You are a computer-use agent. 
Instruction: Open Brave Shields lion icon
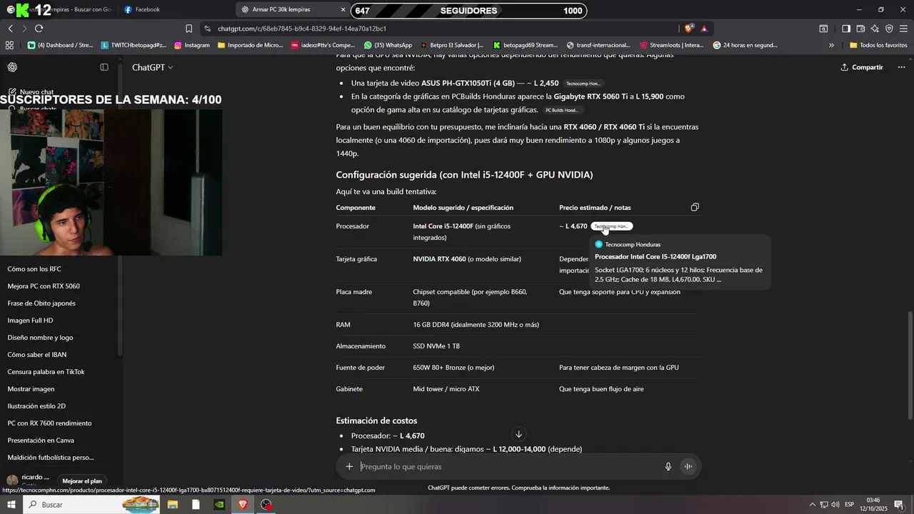(688, 29)
